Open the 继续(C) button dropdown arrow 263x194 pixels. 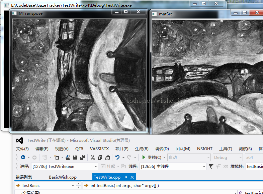tap(164, 158)
